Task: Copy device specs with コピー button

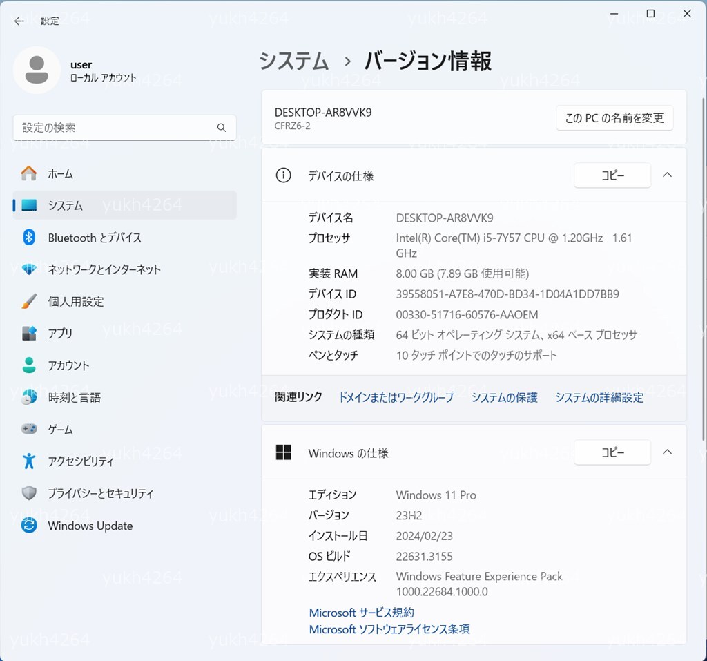Action: click(612, 175)
